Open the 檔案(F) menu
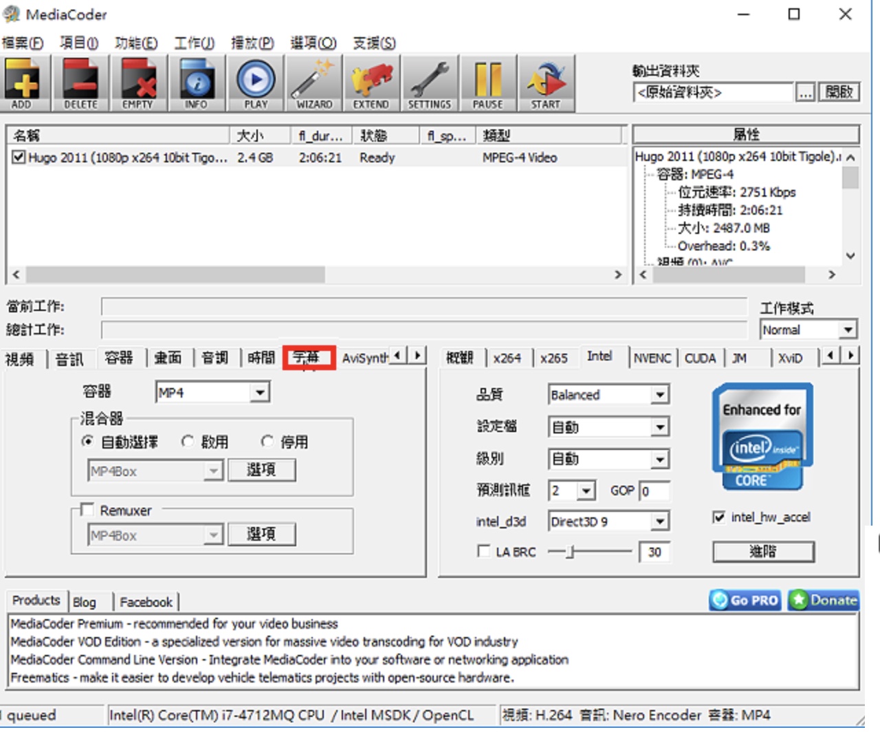This screenshot has height=732, width=880. pos(23,43)
